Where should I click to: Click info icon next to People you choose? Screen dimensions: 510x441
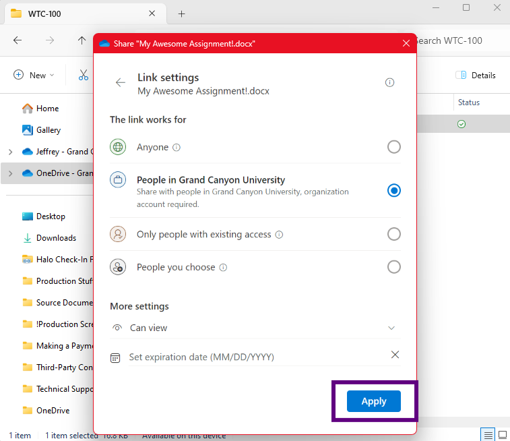[223, 268]
